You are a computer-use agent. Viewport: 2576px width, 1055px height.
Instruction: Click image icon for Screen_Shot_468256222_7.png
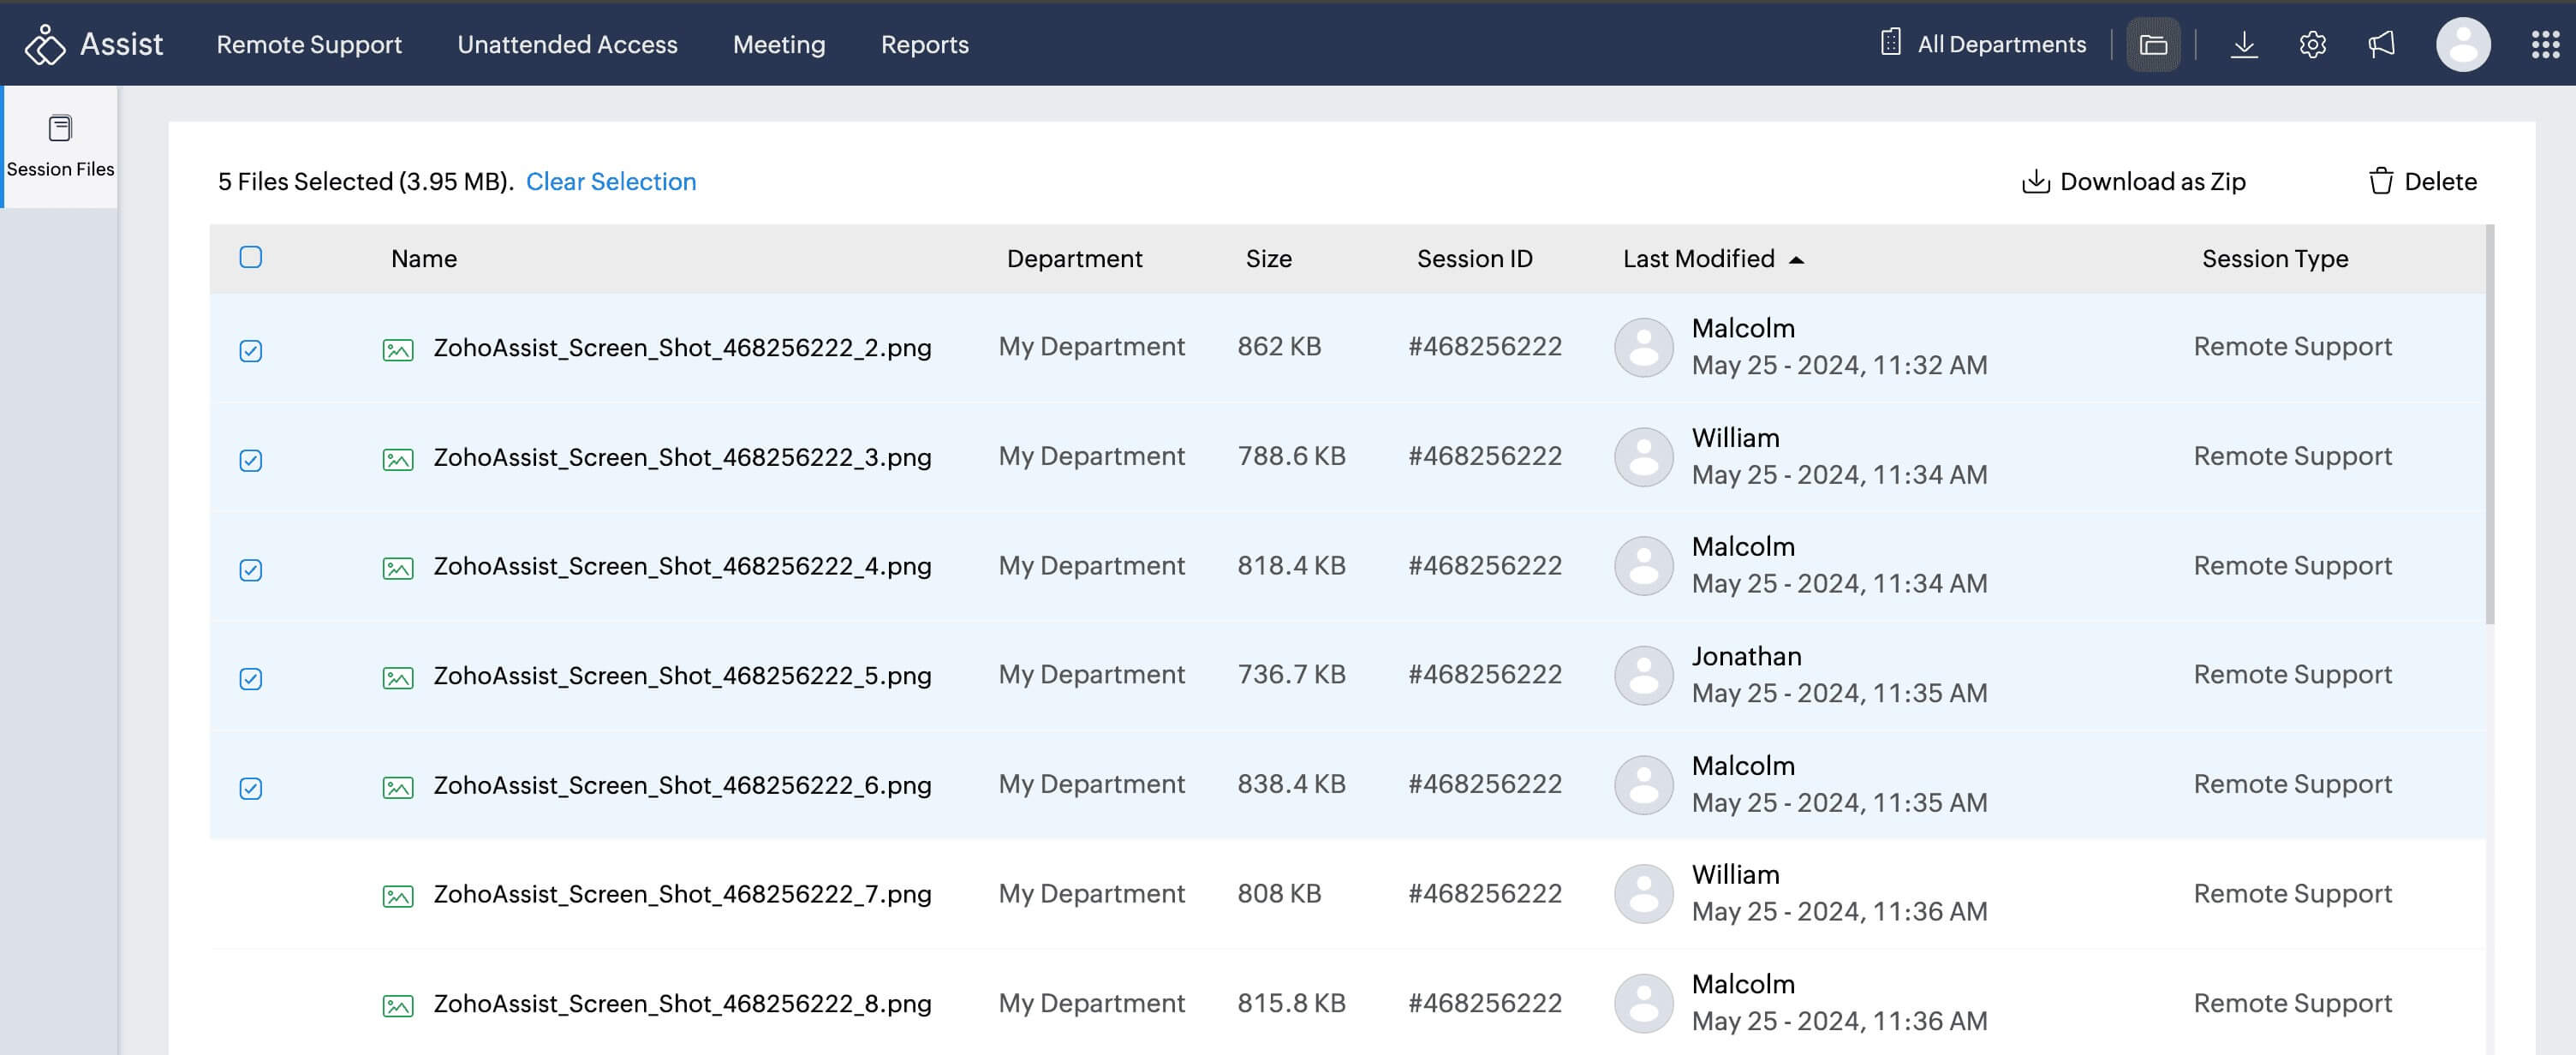398,897
